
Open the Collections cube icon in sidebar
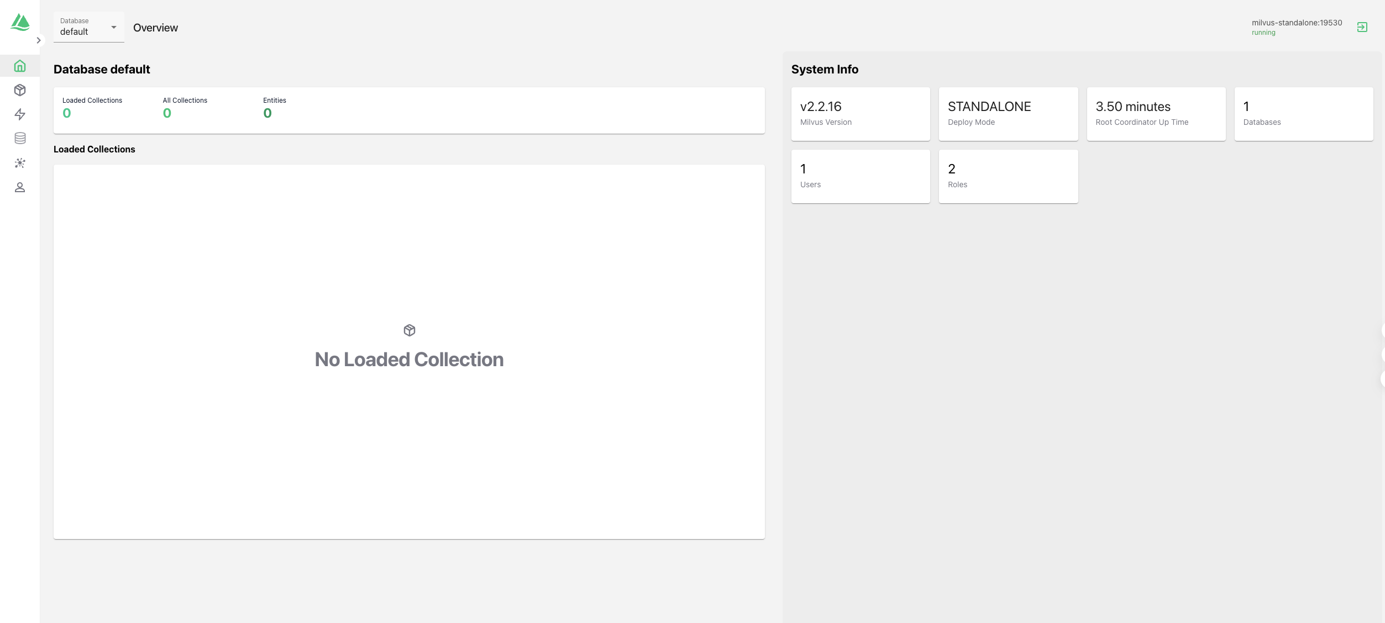(x=20, y=90)
